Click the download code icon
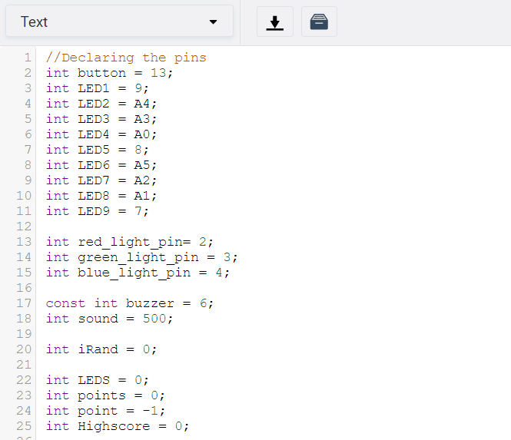Viewport: 511px width, 440px height. coord(275,22)
